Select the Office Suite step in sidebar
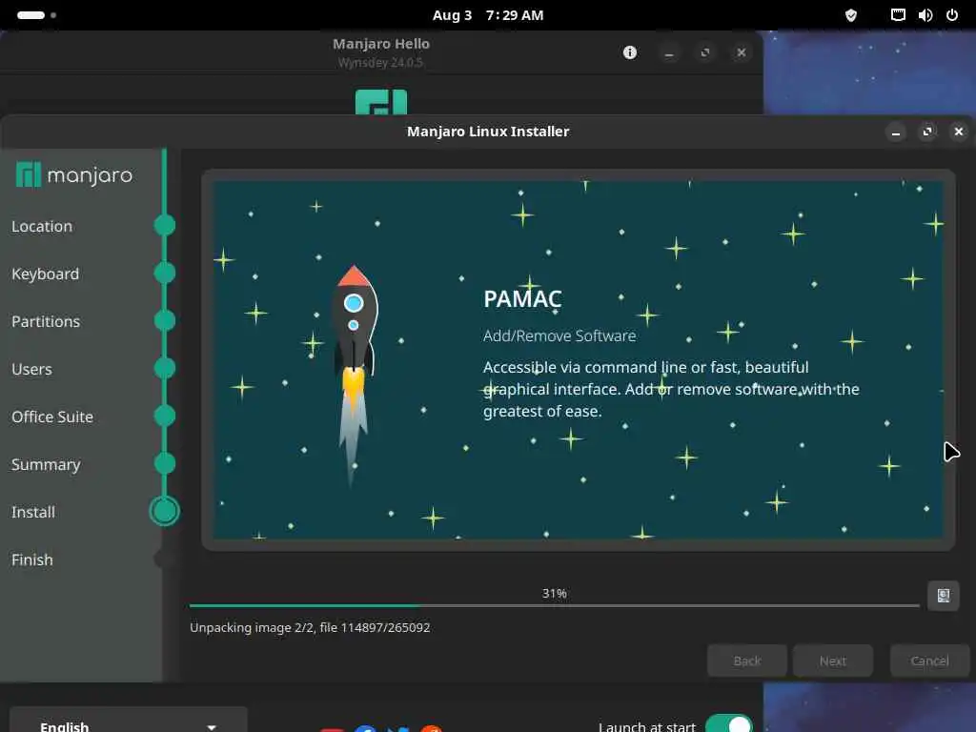 tap(52, 417)
